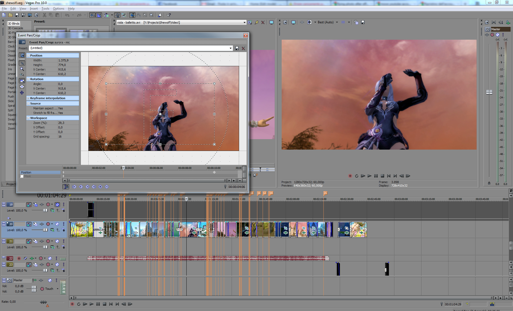Click the Stop button in the main transport
This screenshot has width=513, height=311.
[x=104, y=304]
